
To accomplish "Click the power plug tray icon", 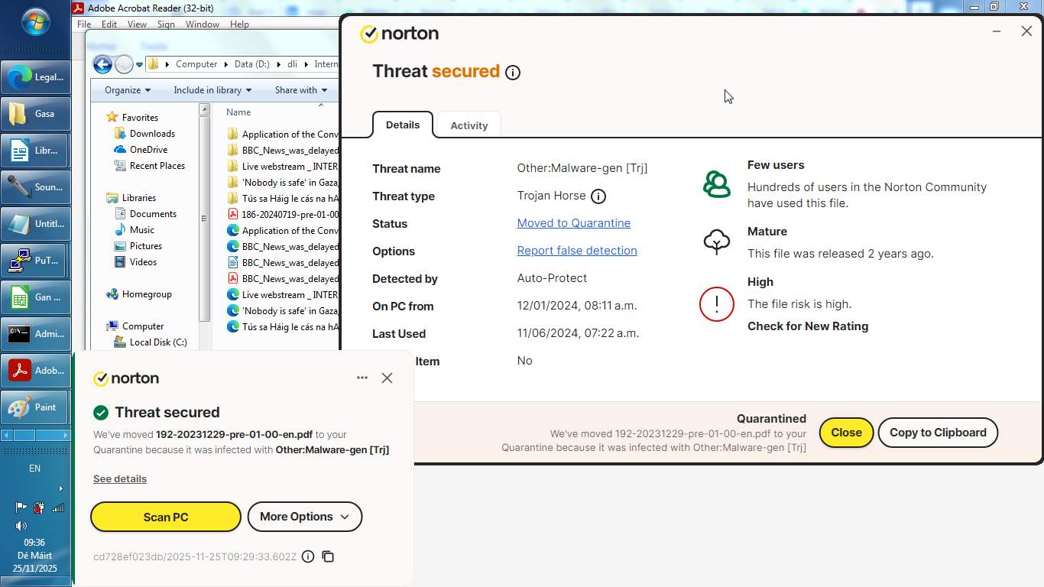I will click(x=40, y=507).
